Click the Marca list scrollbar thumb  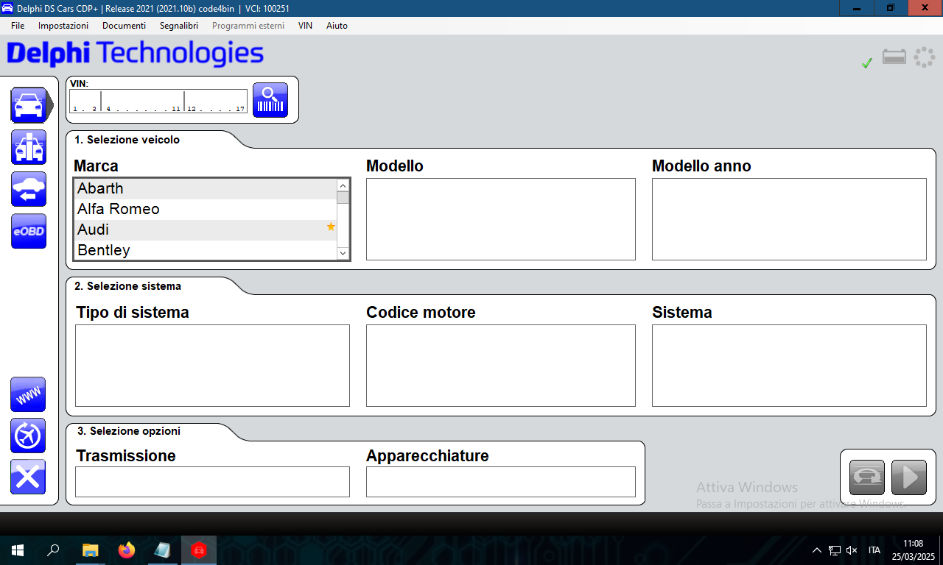[x=343, y=197]
